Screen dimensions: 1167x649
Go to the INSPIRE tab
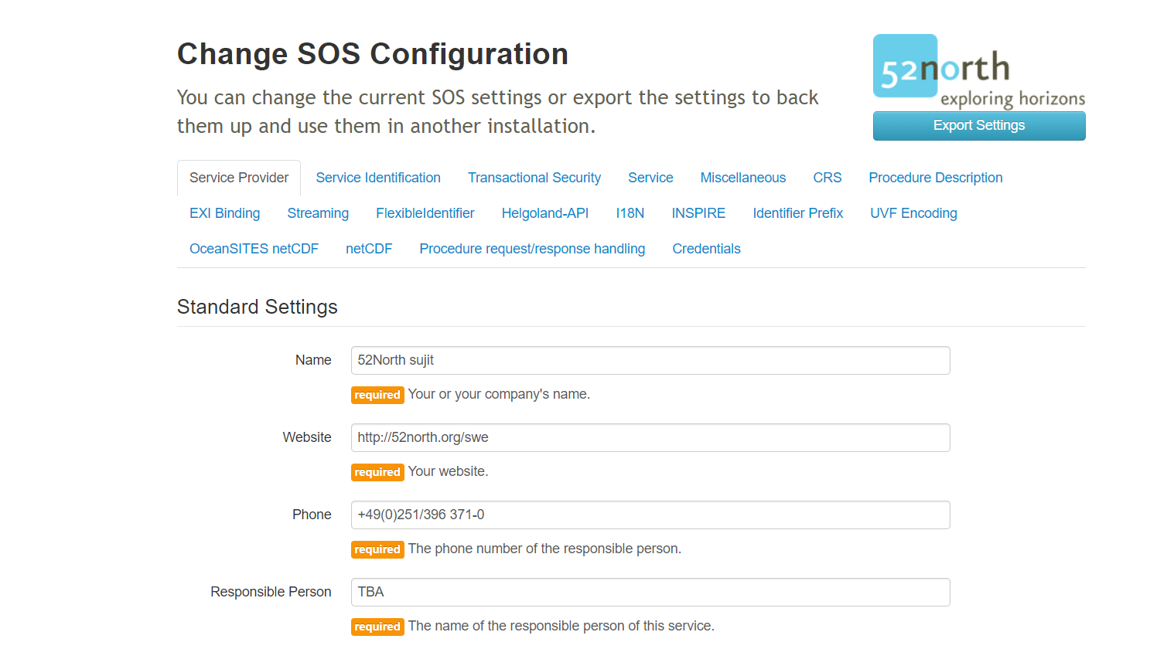[698, 213]
